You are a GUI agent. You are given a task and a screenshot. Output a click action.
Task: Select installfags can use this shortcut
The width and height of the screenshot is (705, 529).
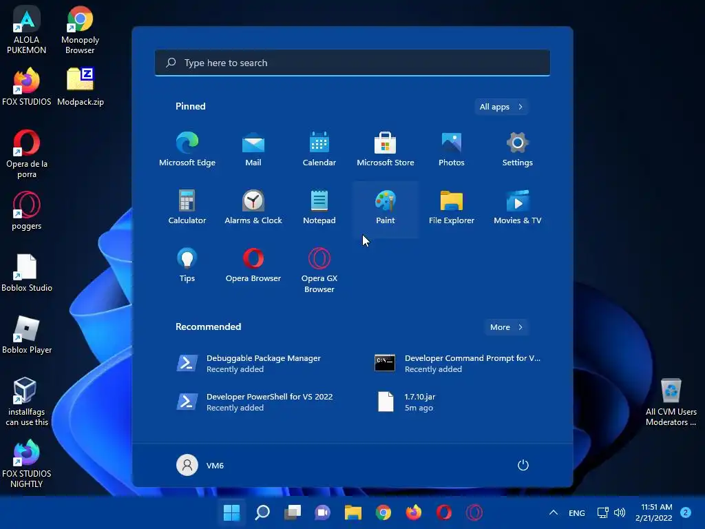click(x=27, y=402)
